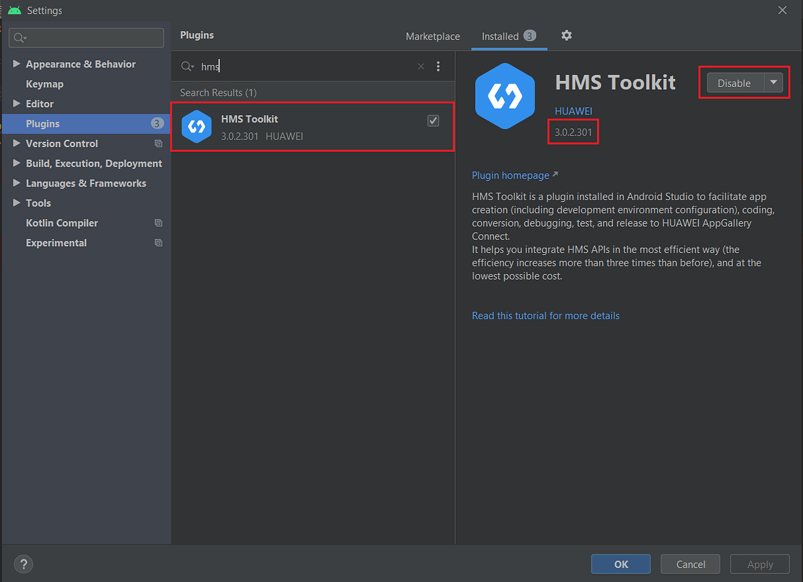The height and width of the screenshot is (582, 803).
Task: Switch to the Marketplace tab
Action: 432,36
